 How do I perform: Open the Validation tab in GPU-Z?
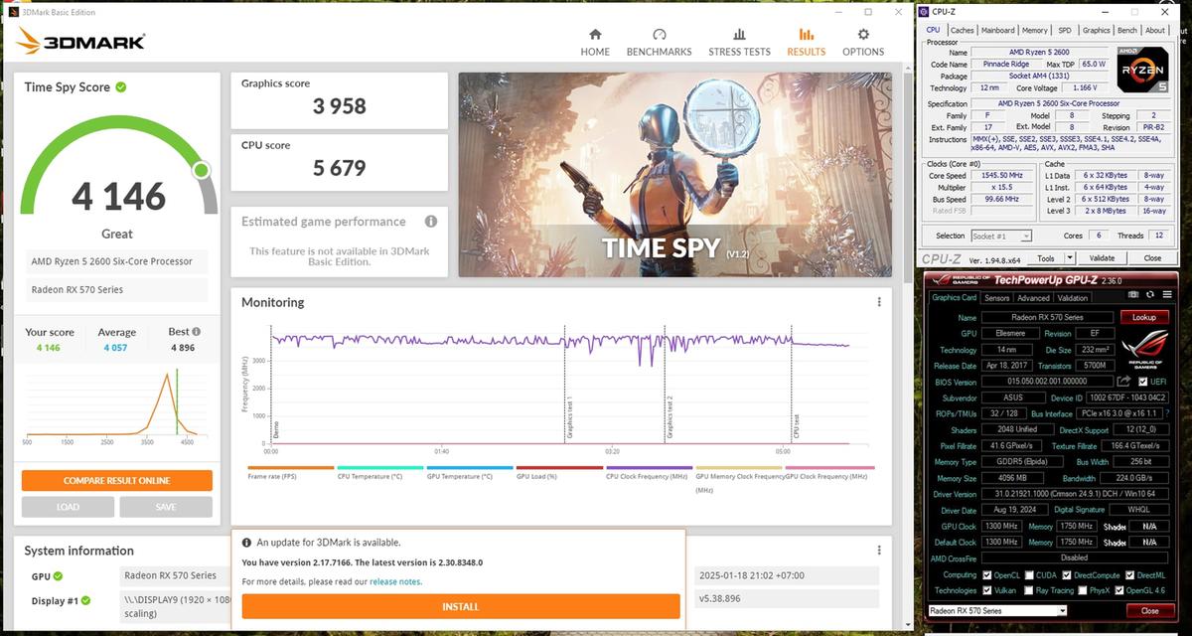pos(1073,298)
